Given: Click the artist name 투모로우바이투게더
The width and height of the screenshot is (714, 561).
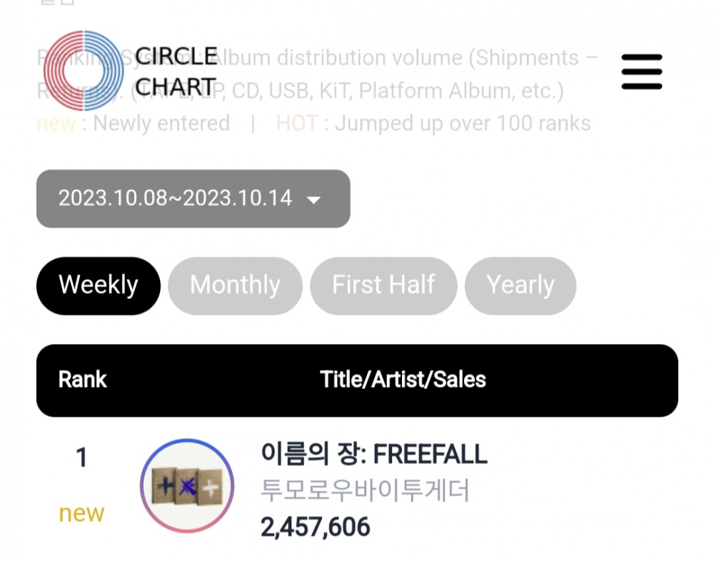Looking at the screenshot, I should pos(365,490).
